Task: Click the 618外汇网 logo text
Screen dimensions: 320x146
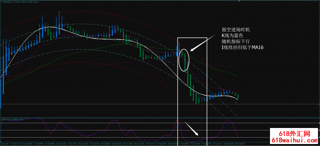Action: pos(294,134)
